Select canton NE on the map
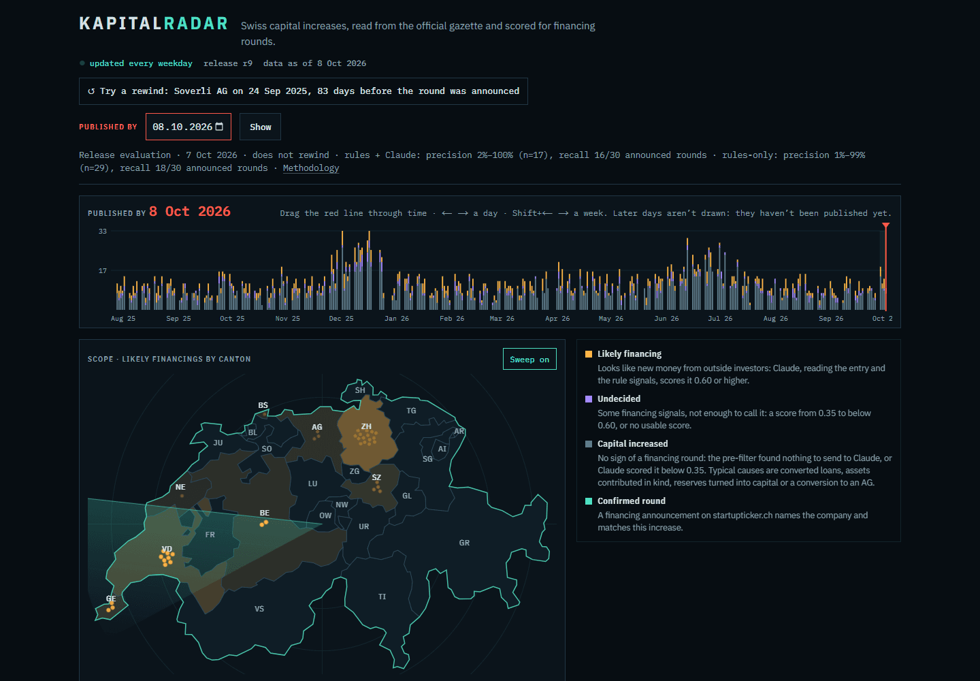 [180, 487]
